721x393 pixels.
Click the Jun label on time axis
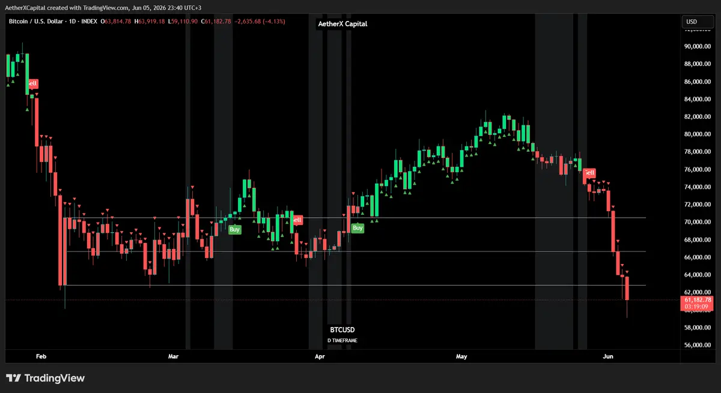608,356
